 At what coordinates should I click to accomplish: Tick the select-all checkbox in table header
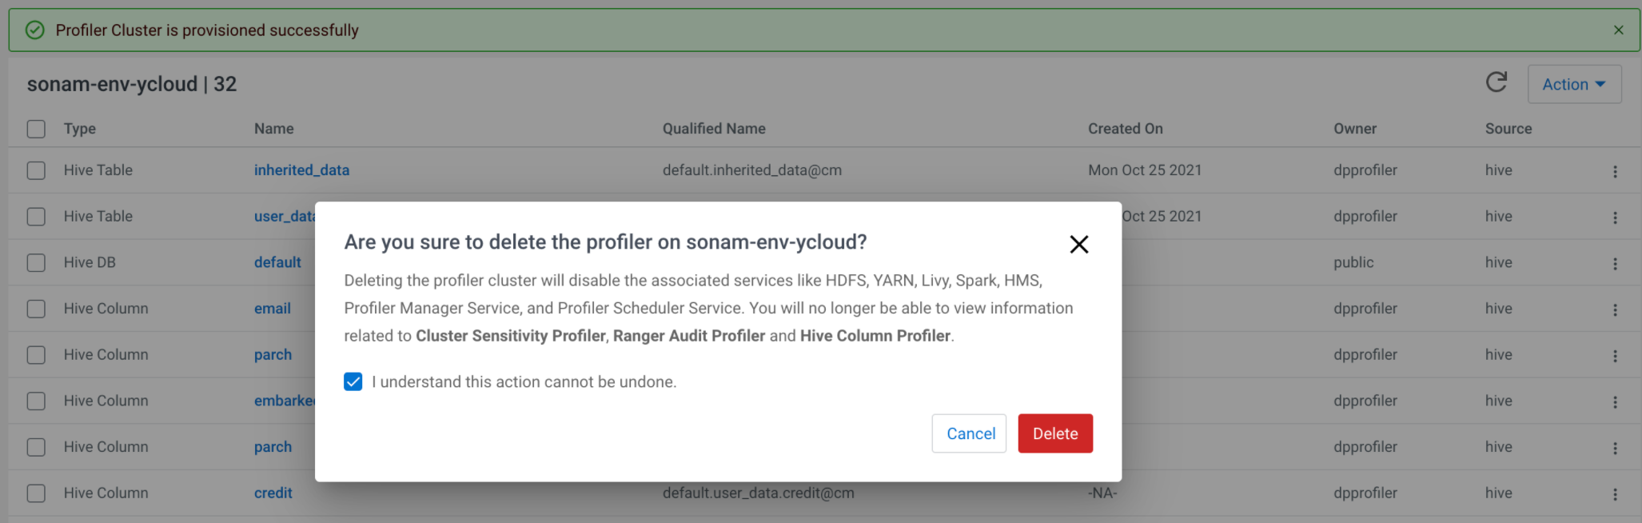[x=36, y=129]
